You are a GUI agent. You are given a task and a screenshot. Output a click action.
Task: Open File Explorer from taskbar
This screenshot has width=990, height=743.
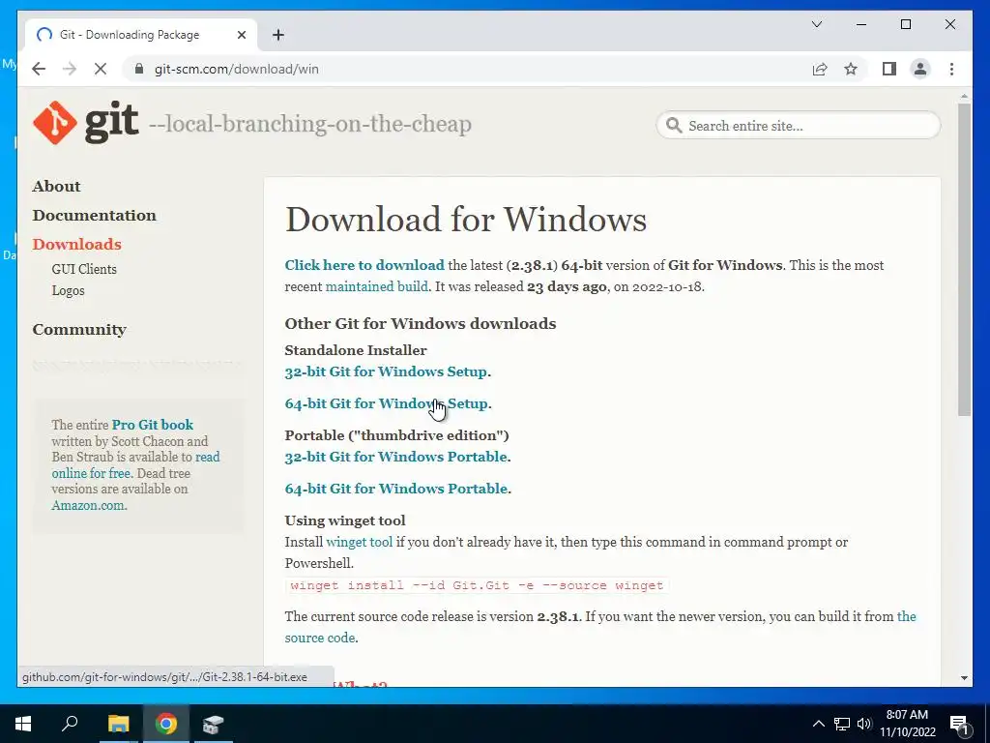118,724
